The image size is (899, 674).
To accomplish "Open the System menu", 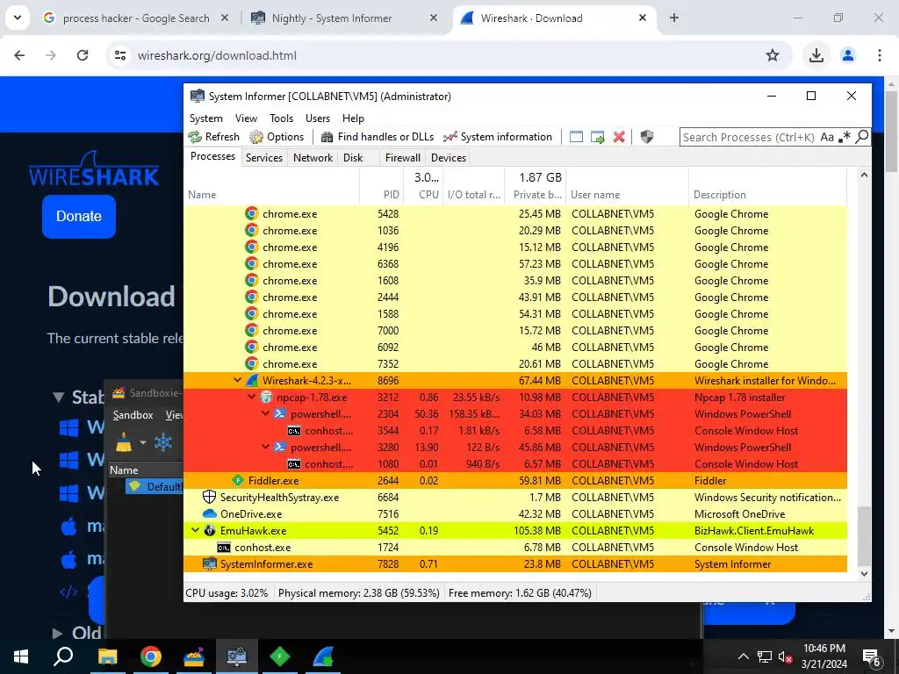I will (x=205, y=118).
